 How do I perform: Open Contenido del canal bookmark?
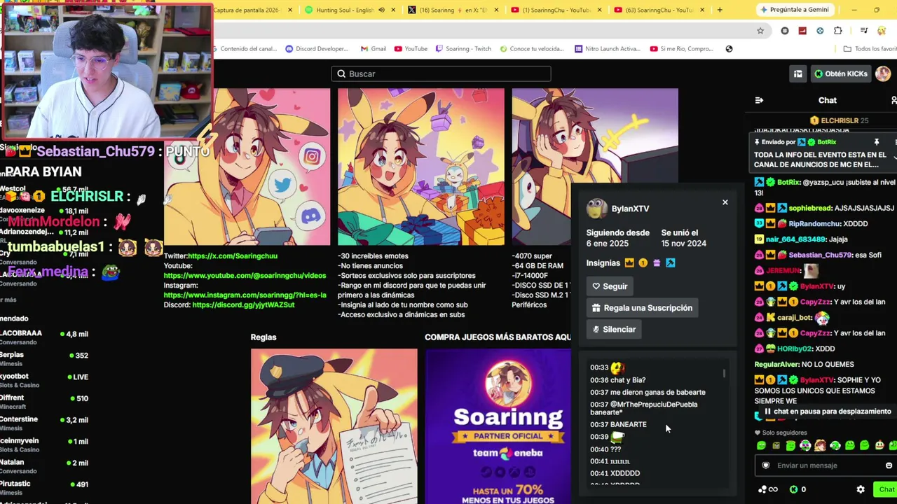245,49
